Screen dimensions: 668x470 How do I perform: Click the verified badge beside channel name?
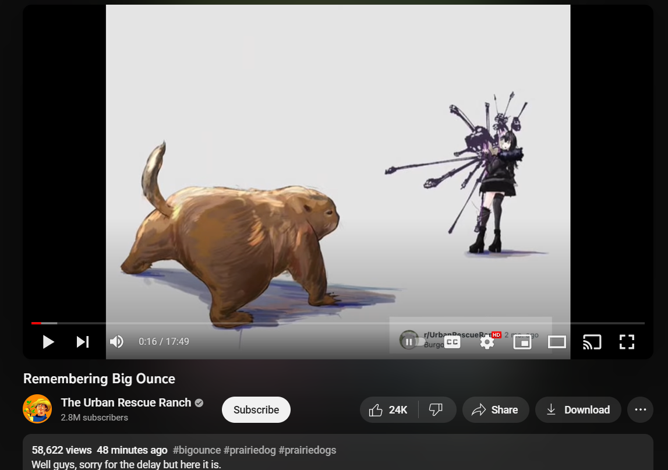199,402
